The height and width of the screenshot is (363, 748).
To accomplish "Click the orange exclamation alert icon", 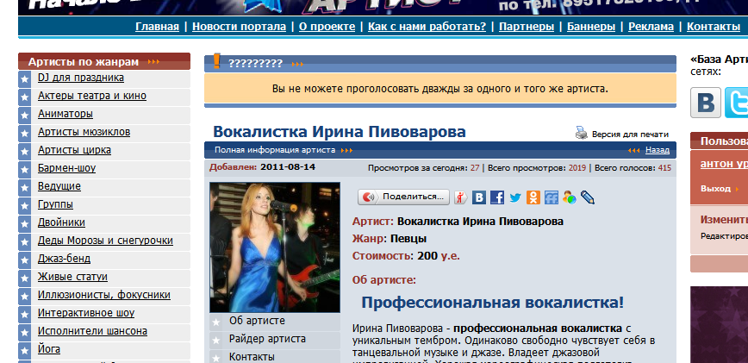I will 216,61.
